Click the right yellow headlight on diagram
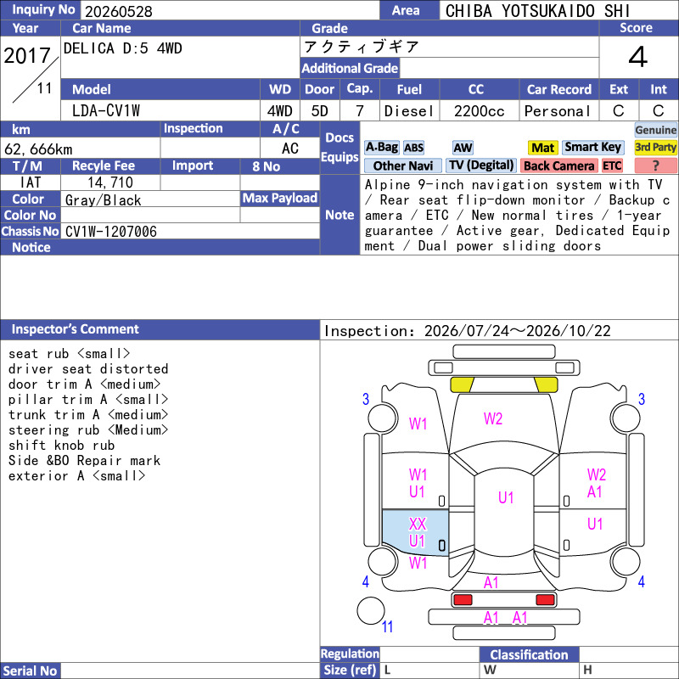 click(x=546, y=384)
